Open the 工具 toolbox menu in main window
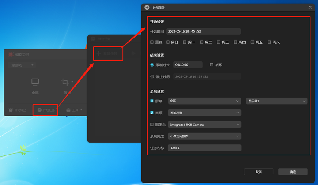Image resolution: width=318 pixels, height=185 pixels. (74, 110)
